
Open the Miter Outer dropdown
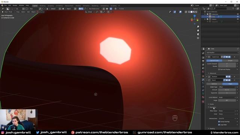click(x=227, y=111)
